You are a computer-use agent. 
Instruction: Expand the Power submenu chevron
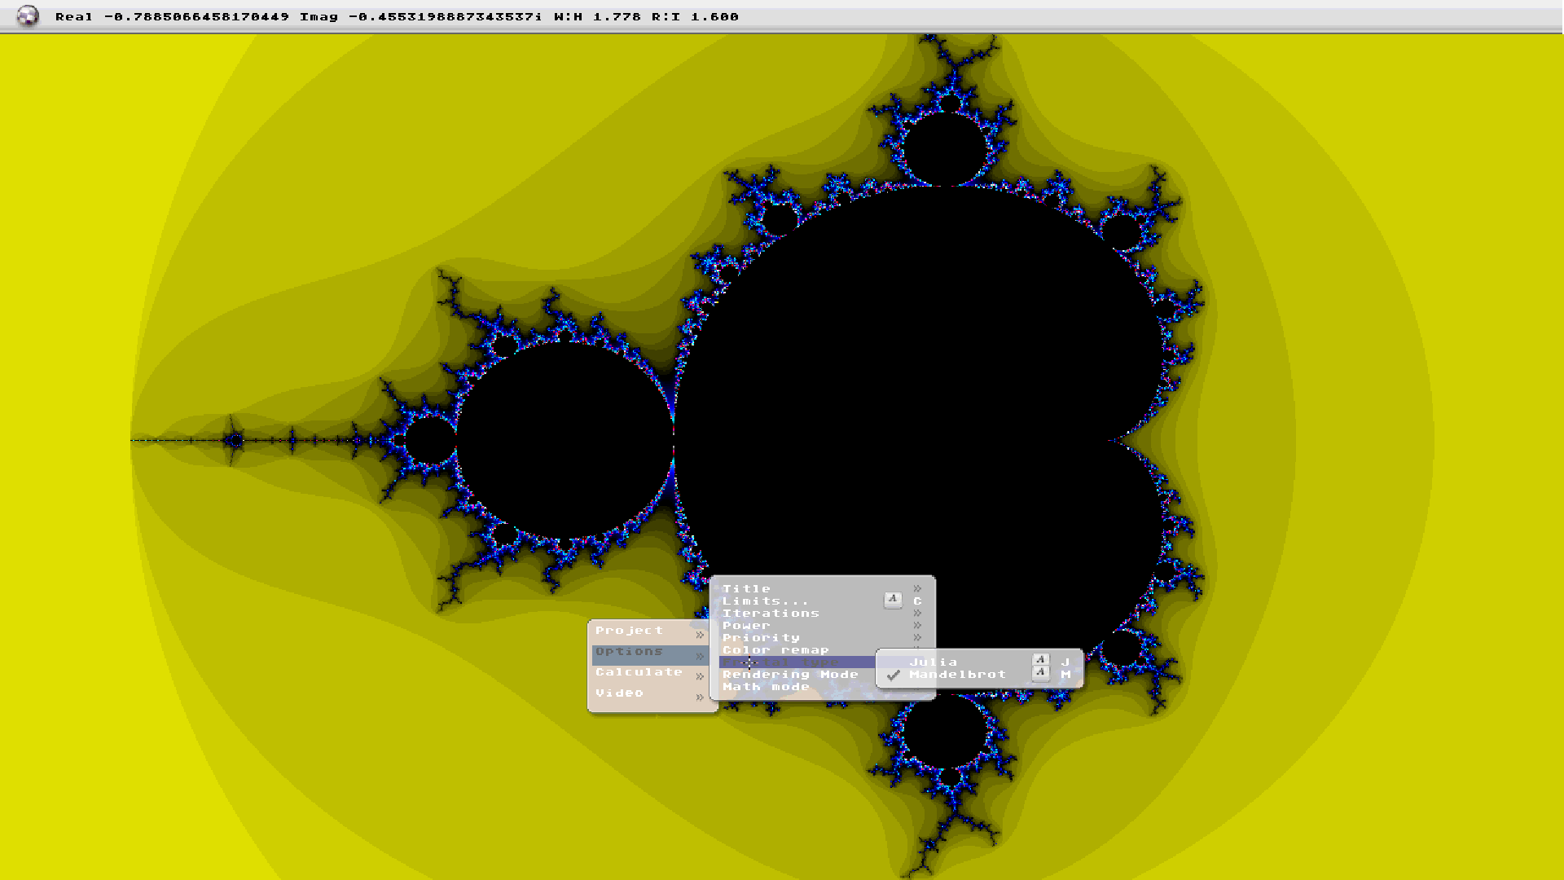(918, 625)
